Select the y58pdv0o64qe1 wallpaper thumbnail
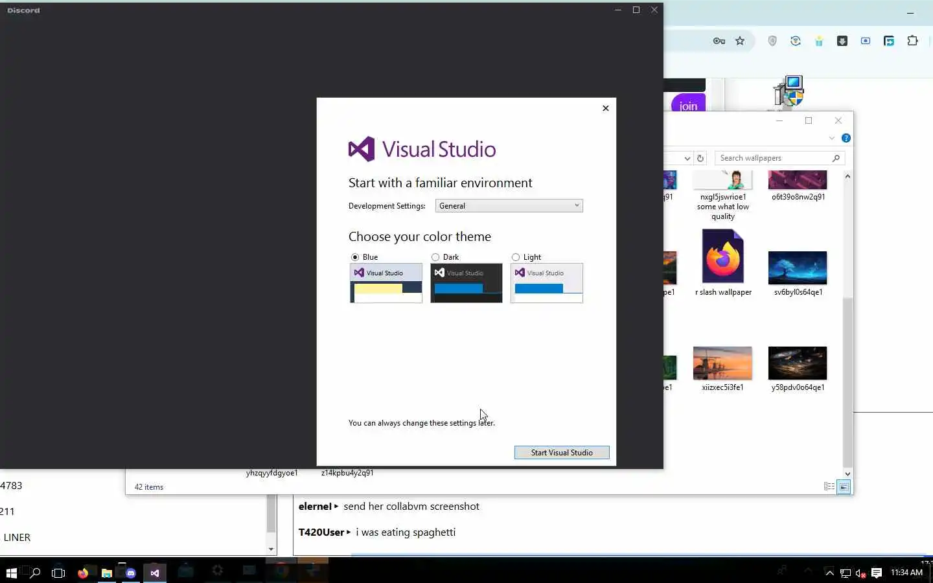This screenshot has width=933, height=583. click(798, 363)
